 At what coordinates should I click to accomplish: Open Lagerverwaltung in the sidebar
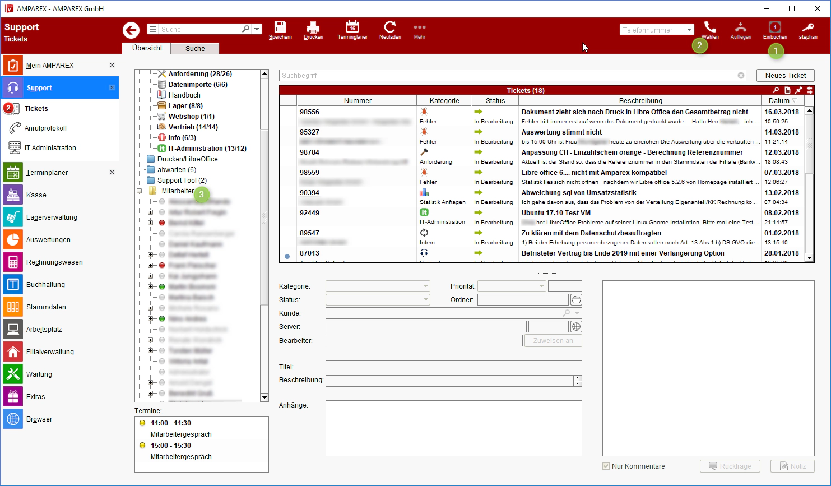[x=52, y=217]
